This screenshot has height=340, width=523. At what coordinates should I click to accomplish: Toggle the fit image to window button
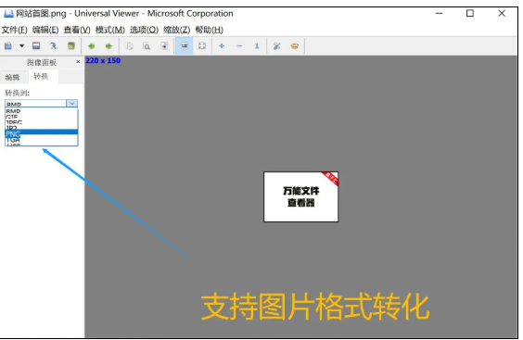pyautogui.click(x=185, y=46)
